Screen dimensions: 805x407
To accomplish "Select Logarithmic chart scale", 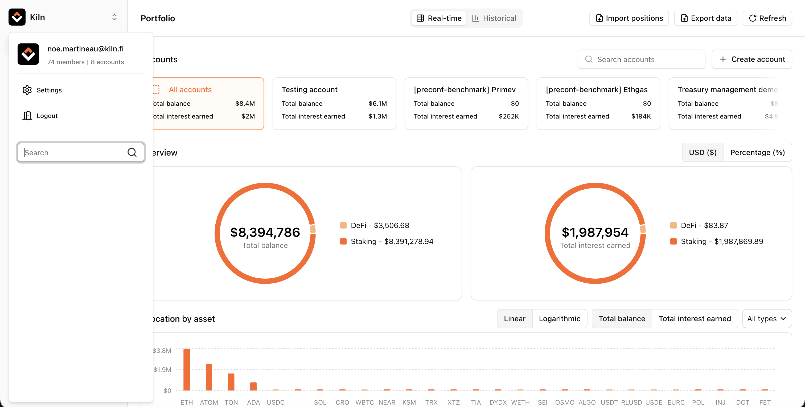I will (559, 319).
